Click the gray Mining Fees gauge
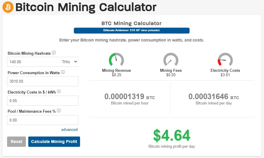 coord(171,59)
